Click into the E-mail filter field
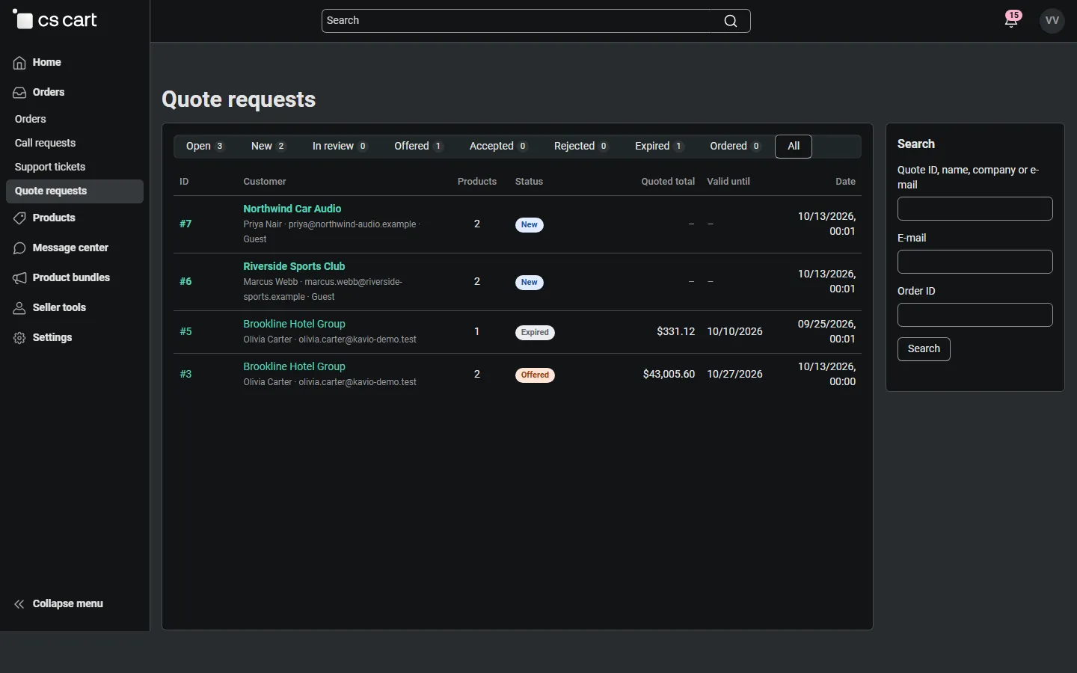This screenshot has width=1077, height=673. 975,262
